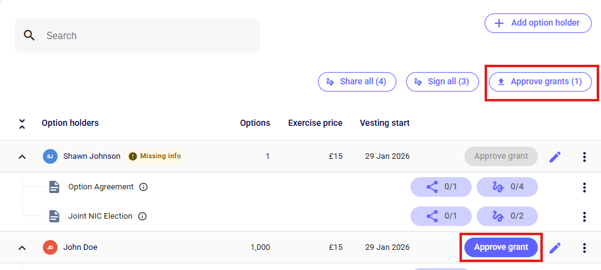Collapse all option holder rows
Viewport: 601px width, 270px height.
[22, 123]
